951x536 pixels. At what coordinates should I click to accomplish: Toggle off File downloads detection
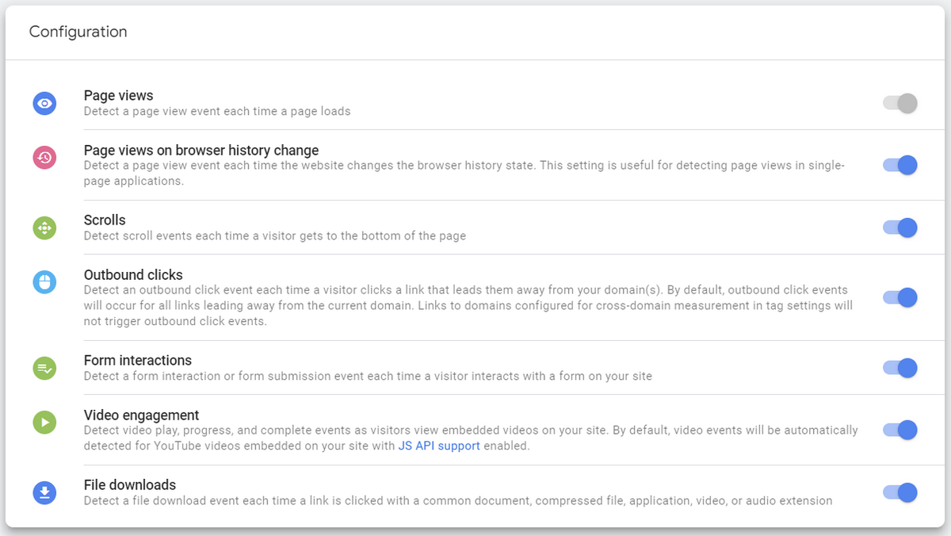click(x=900, y=492)
